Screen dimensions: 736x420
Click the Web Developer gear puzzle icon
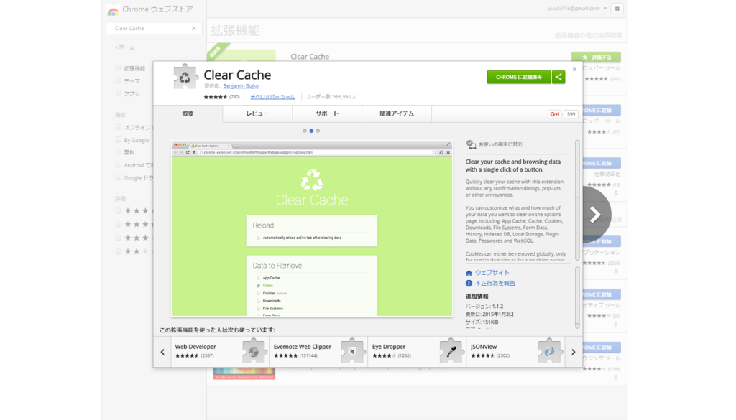point(254,352)
